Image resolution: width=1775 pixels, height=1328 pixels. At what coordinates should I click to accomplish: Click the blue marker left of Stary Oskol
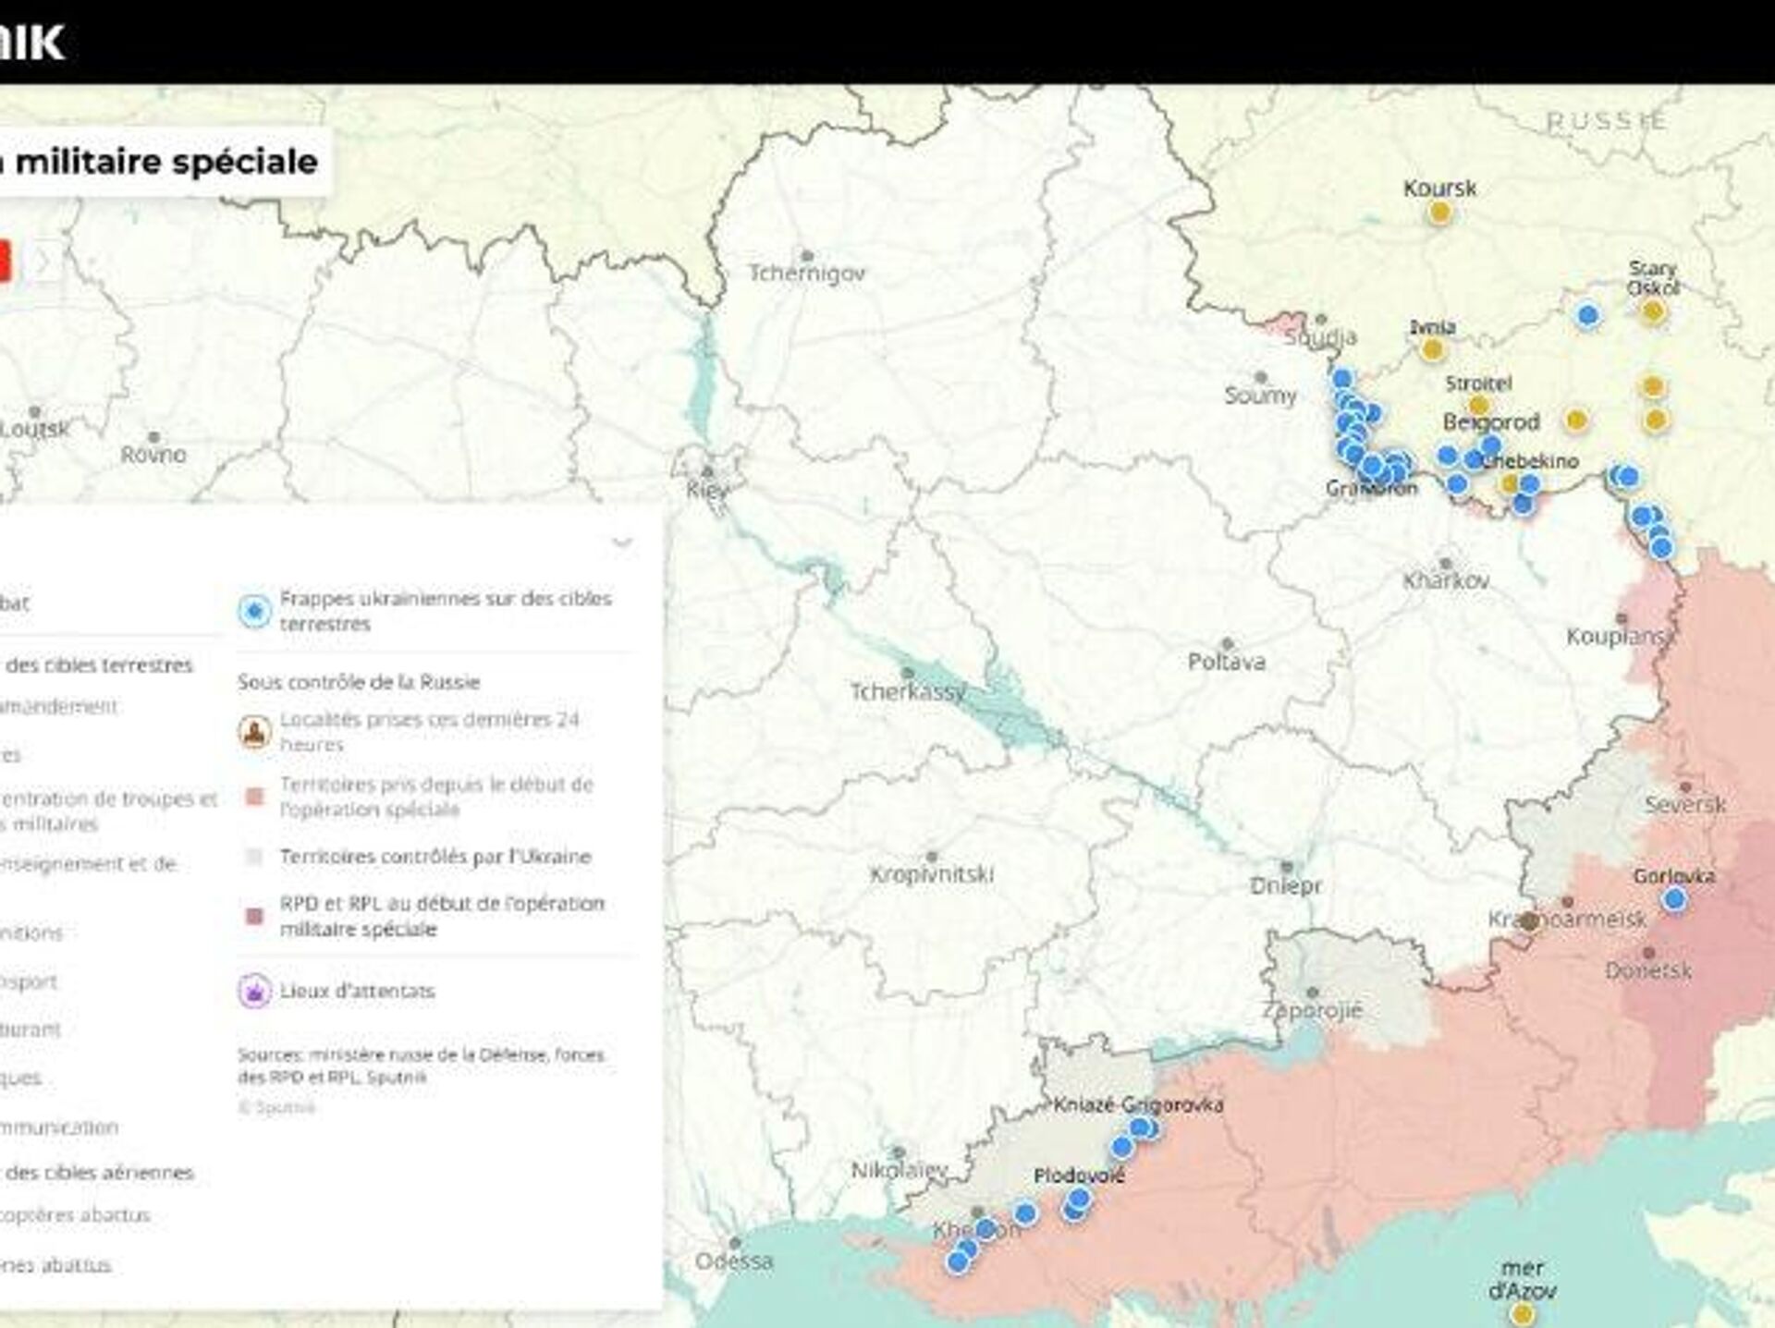[x=1588, y=316]
